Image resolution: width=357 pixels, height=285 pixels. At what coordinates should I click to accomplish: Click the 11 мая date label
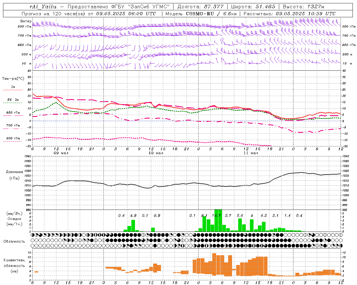click(250, 153)
